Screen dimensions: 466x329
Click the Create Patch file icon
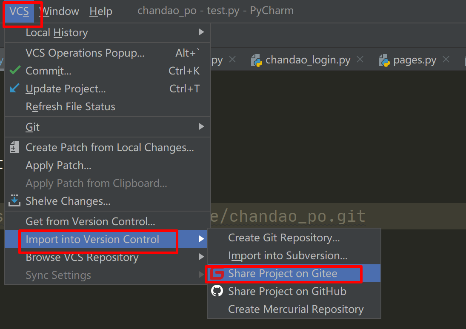(x=14, y=147)
